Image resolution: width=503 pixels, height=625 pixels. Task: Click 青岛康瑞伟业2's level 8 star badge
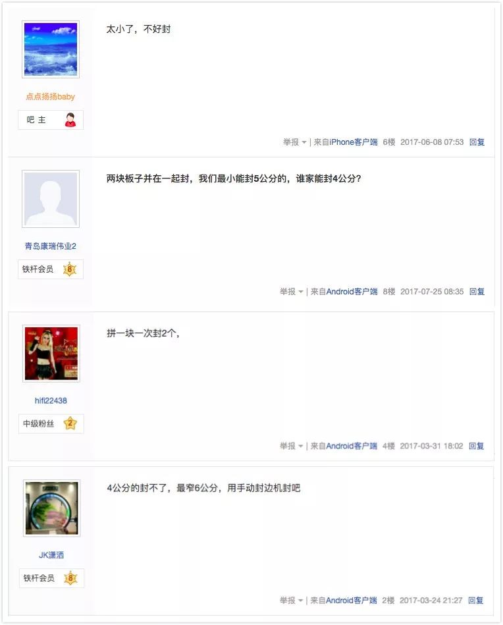70,269
